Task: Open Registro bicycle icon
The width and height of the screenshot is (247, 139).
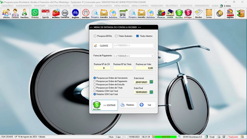Action: [x=75, y=13]
